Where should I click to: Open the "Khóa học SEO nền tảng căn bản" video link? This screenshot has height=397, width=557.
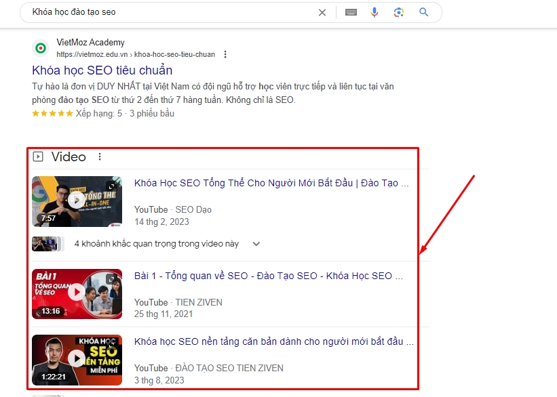tap(273, 341)
